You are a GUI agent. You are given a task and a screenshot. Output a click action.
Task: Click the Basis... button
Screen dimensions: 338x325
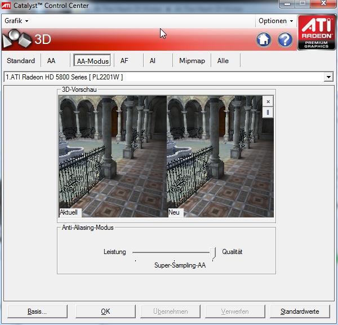point(37,311)
